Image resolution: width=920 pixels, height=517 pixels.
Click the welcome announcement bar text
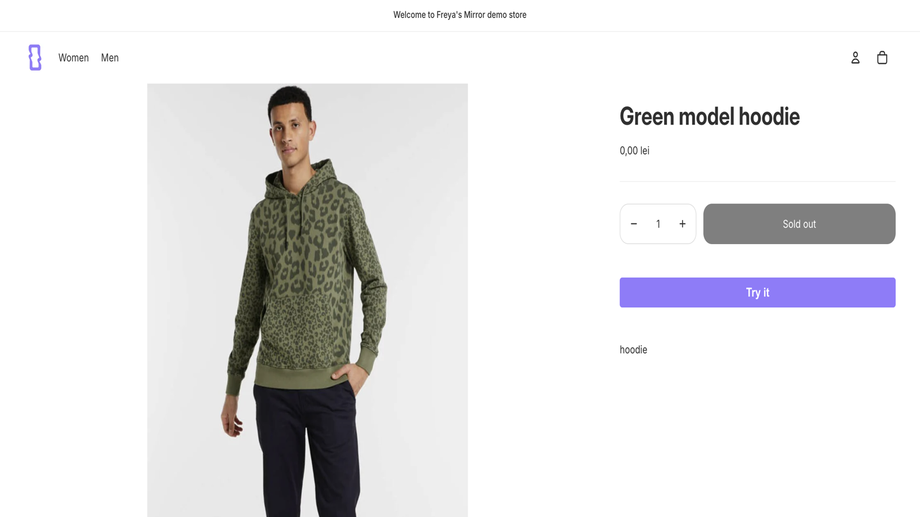point(459,15)
